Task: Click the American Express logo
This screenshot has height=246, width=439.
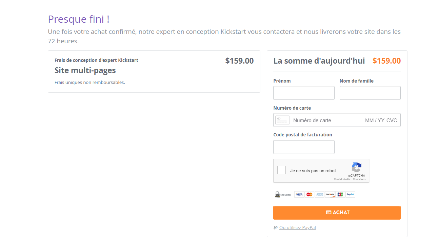Action: (x=319, y=195)
